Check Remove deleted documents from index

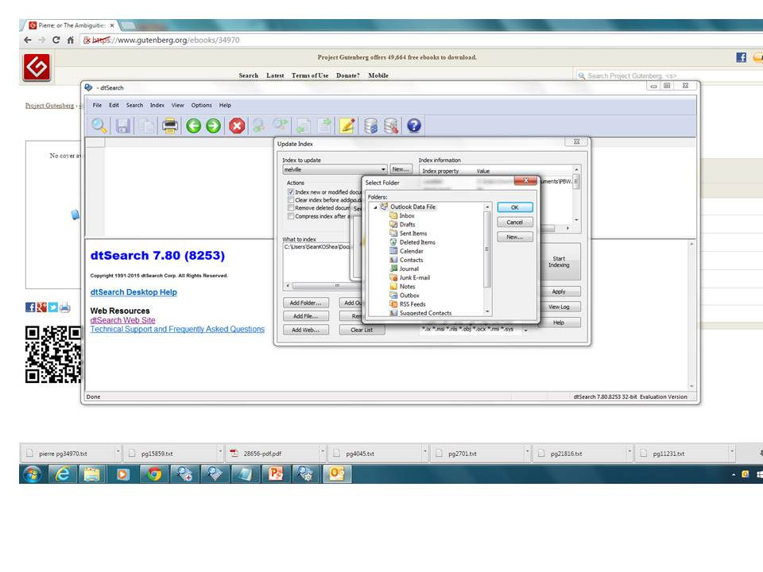[291, 208]
